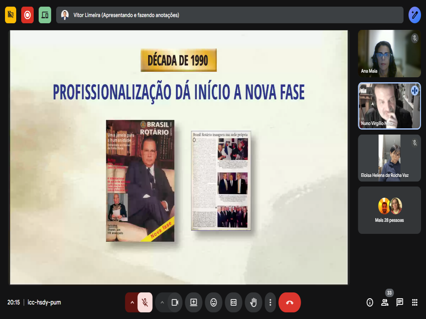This screenshot has width=426, height=319.
Task: Open the three-dot more options menu
Action: pyautogui.click(x=270, y=302)
